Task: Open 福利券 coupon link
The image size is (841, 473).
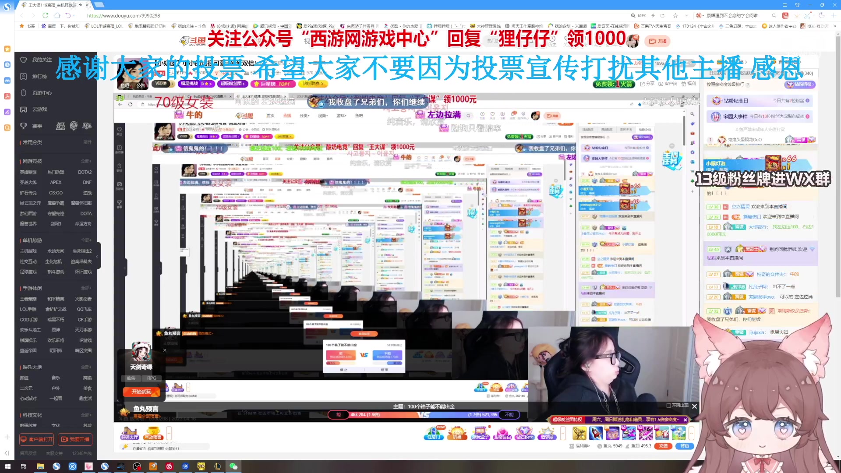Action: tap(580, 446)
